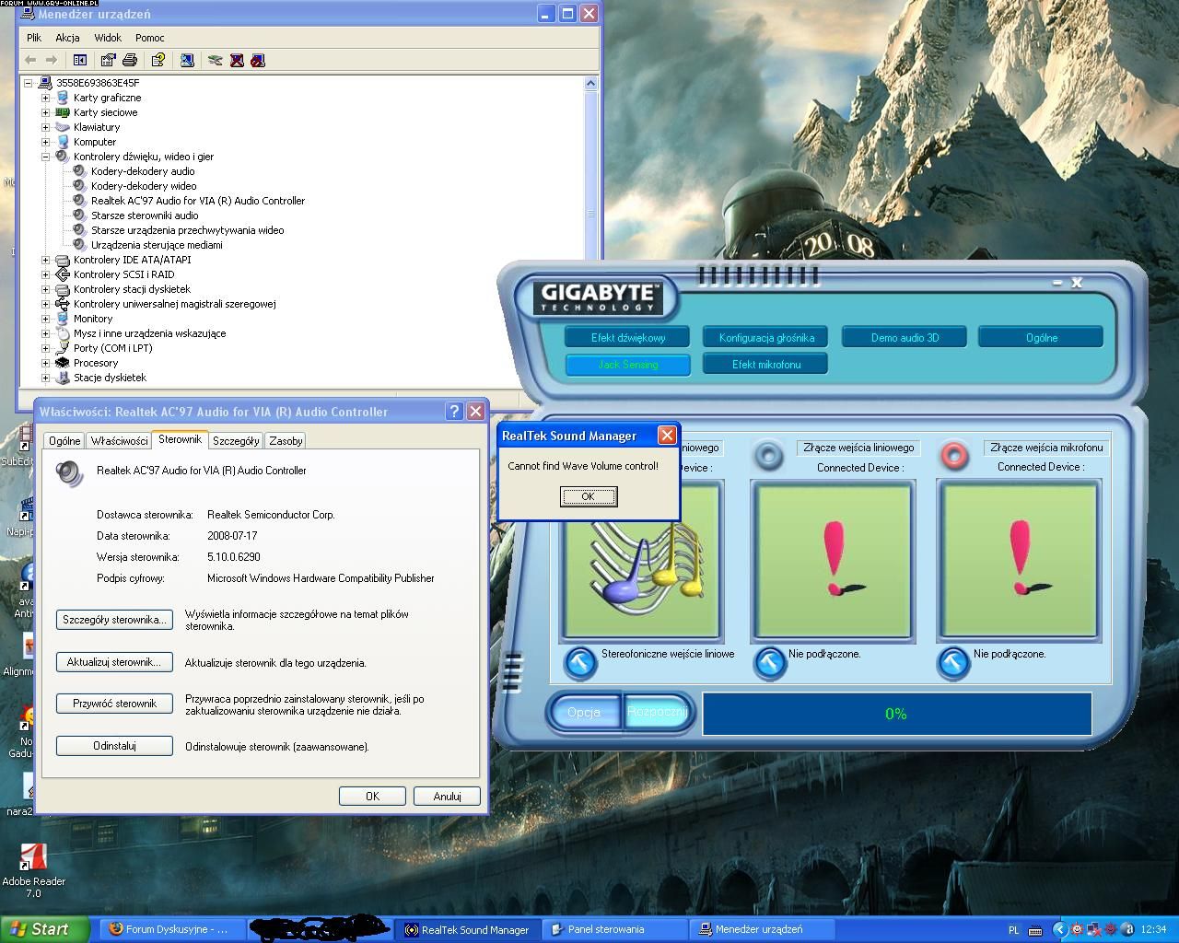Click the Przywróć sterownik button
Image resolution: width=1179 pixels, height=943 pixels.
coord(114,704)
